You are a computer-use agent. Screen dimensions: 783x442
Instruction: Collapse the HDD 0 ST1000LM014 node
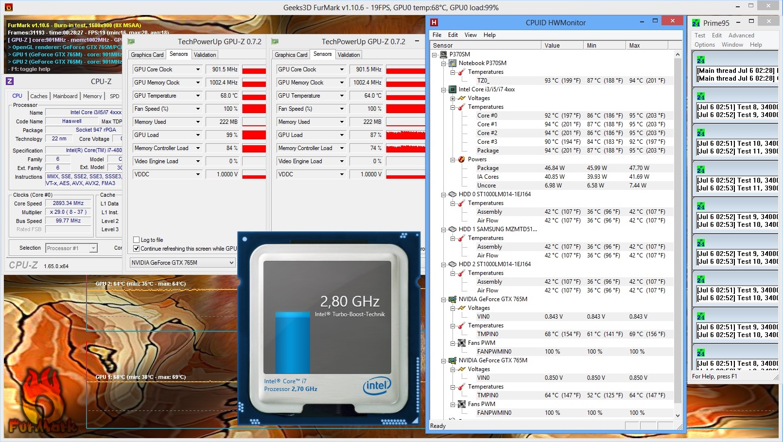[x=444, y=194]
